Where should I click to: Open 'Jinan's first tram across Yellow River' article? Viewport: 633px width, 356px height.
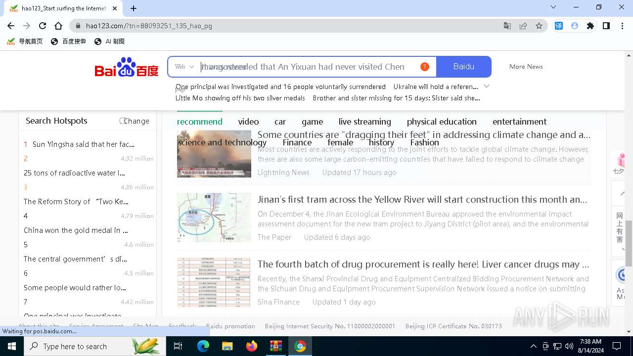click(422, 200)
